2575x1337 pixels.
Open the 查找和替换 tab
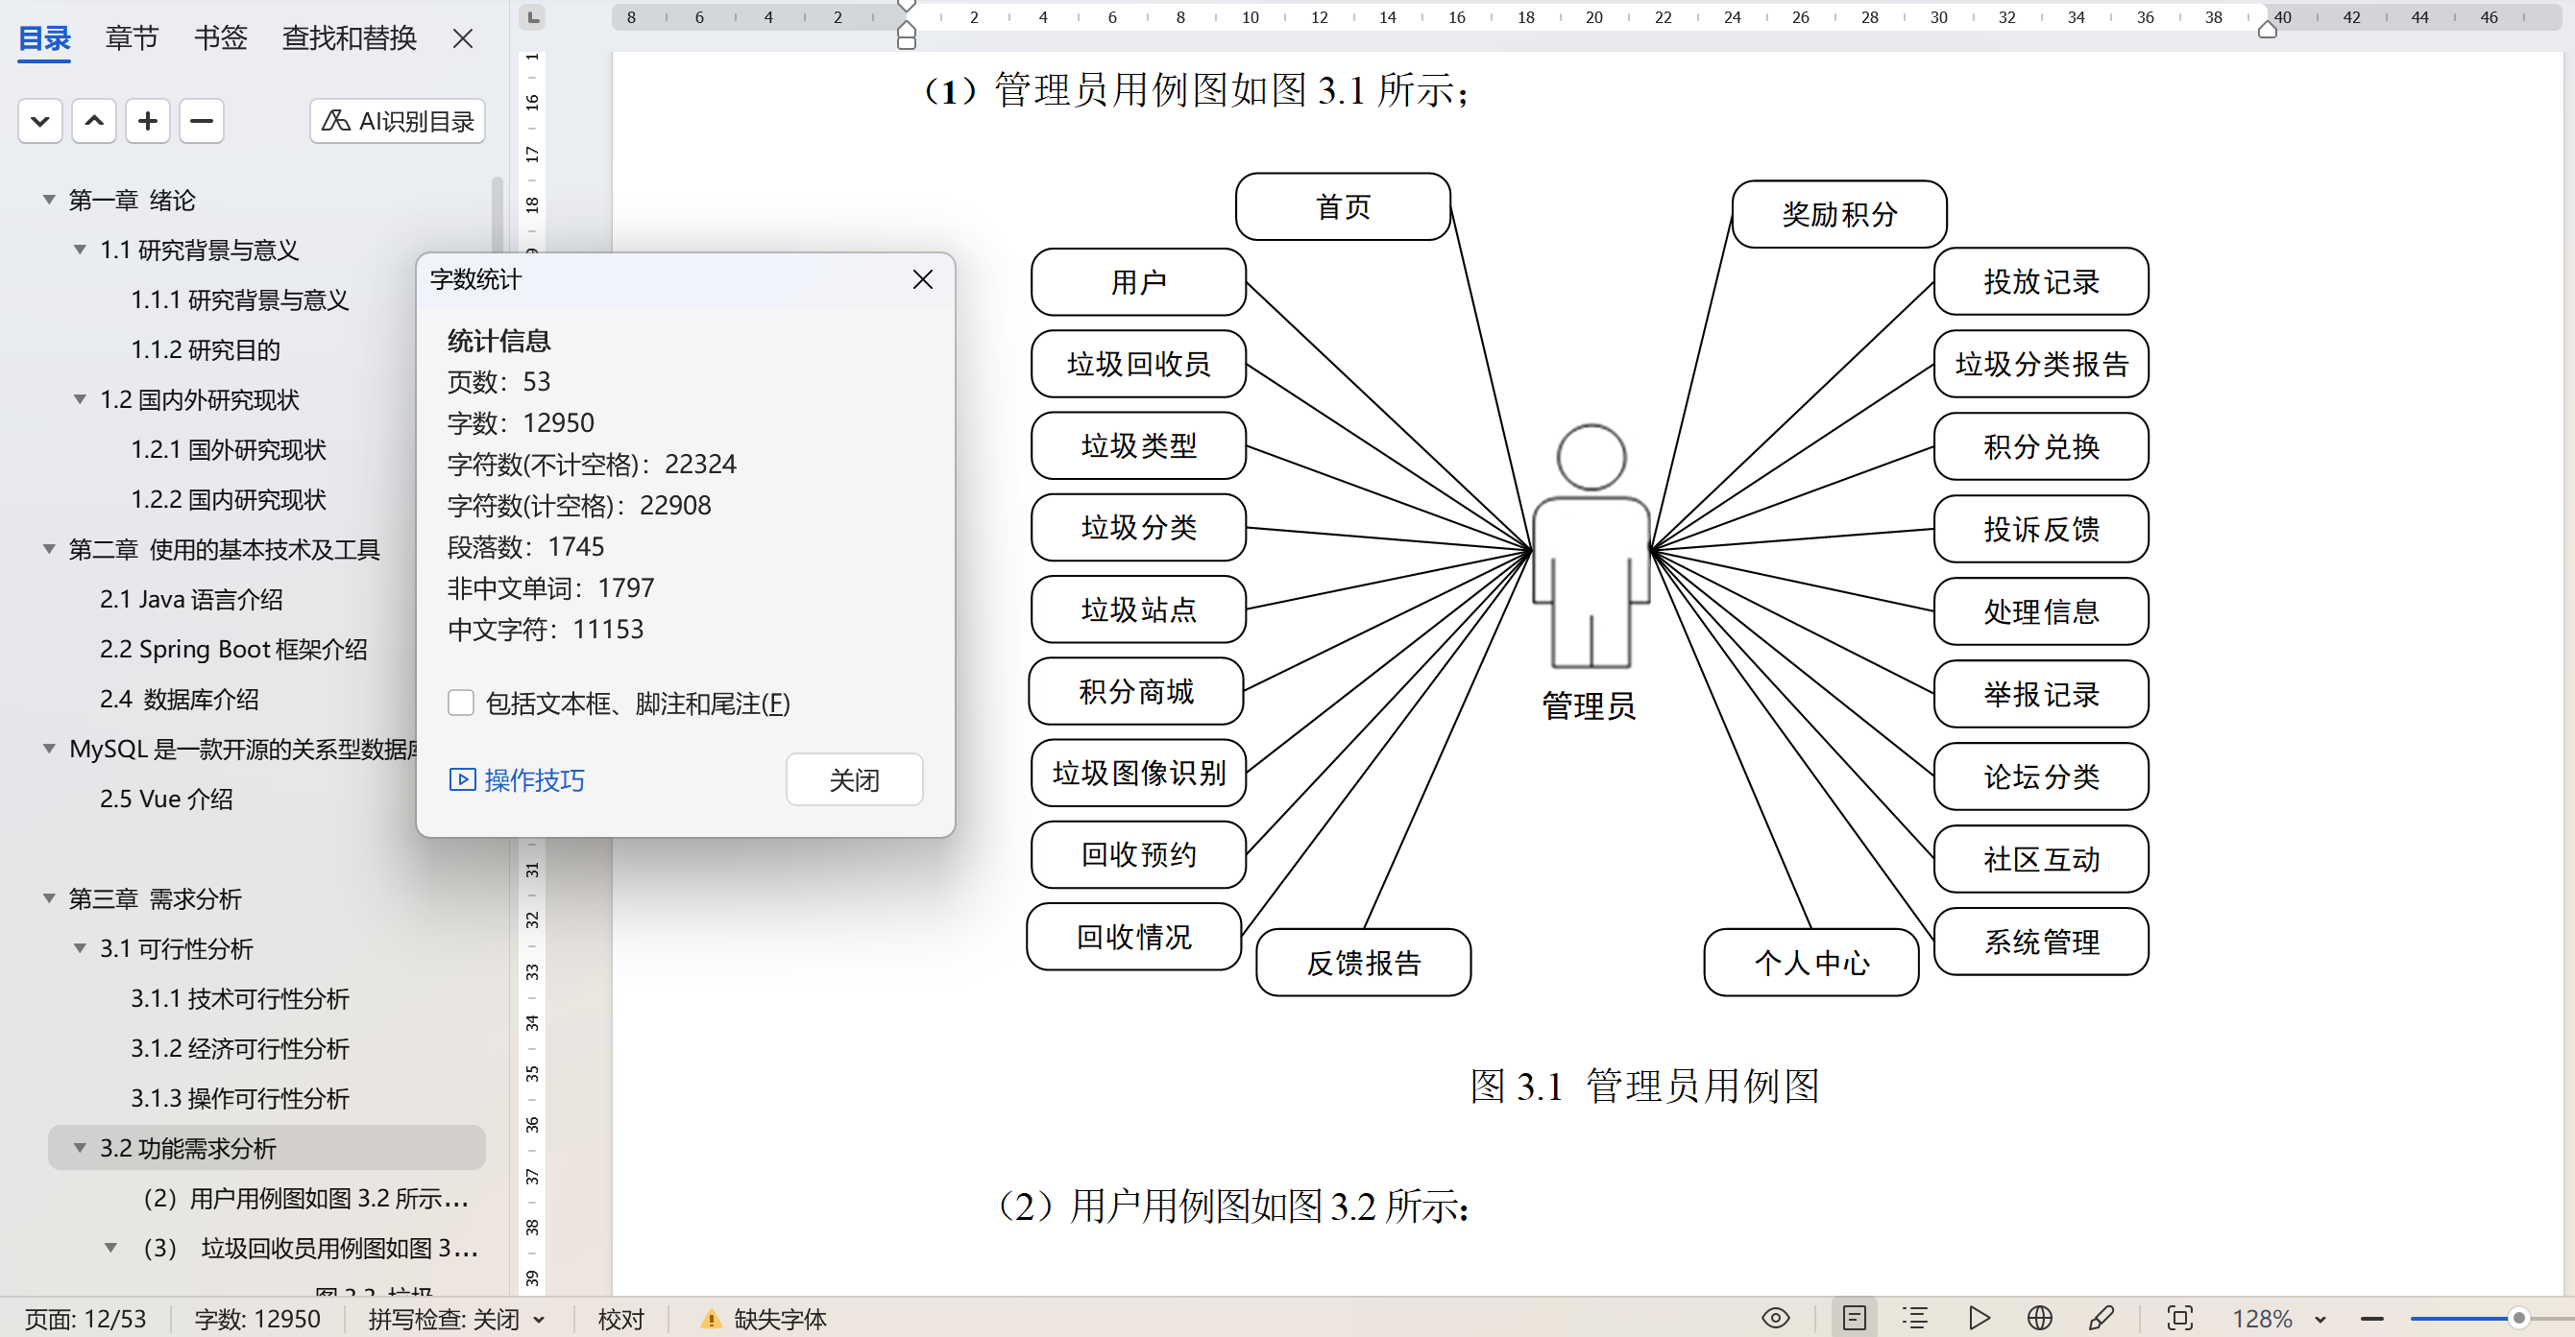[349, 38]
